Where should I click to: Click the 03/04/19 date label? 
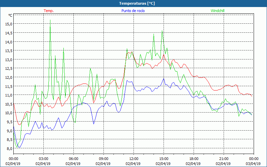click(x=253, y=164)
